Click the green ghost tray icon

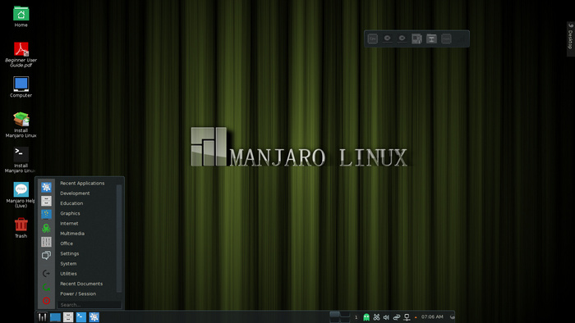tap(366, 317)
